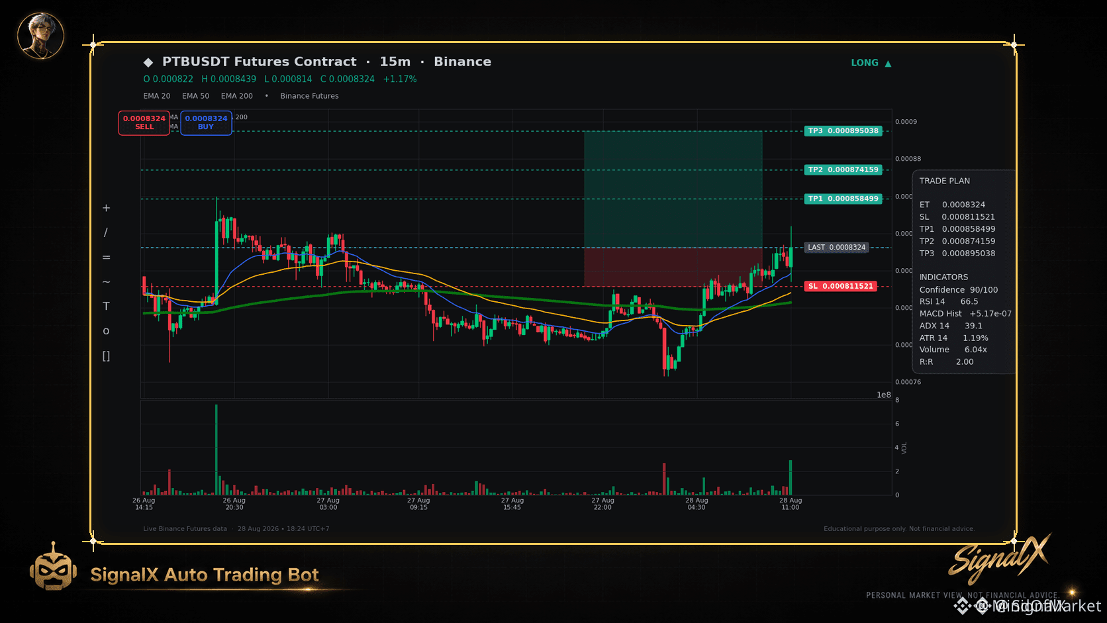Click the 27 Aug 03:00 time label
1107x623 pixels.
(328, 504)
